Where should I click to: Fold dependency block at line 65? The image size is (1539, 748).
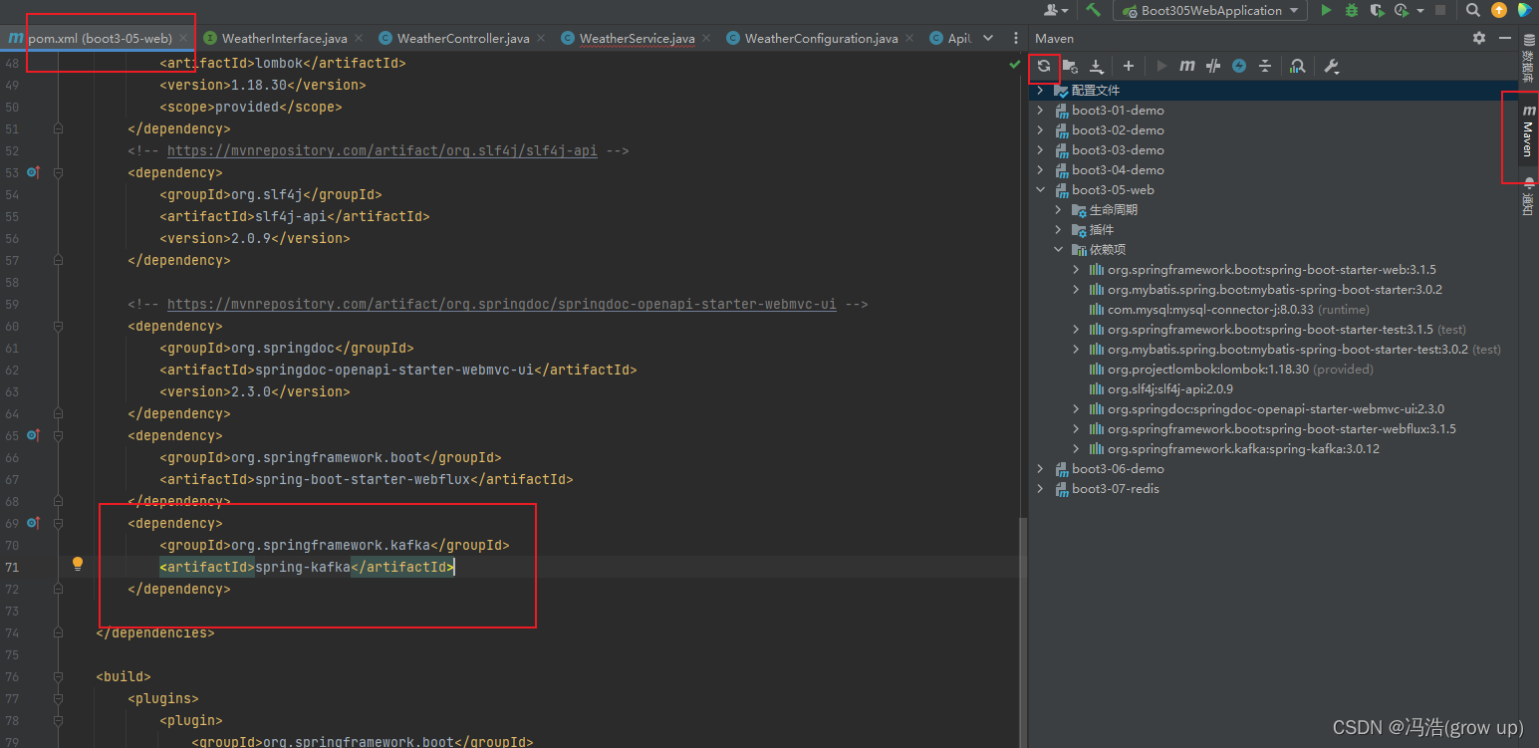click(58, 435)
